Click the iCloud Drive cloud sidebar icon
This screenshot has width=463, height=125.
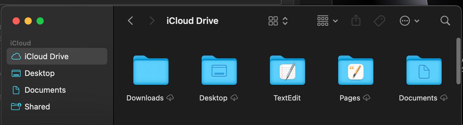coord(16,57)
